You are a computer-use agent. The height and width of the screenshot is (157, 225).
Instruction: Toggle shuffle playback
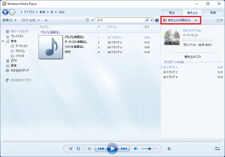[x=71, y=149]
